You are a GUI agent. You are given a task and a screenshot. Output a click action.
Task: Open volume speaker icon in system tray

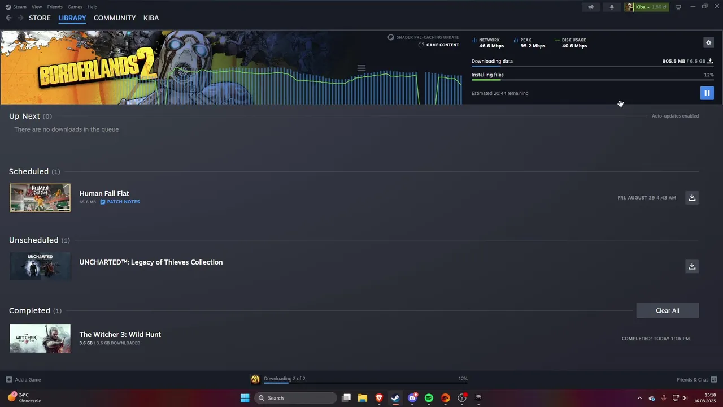pyautogui.click(x=684, y=398)
